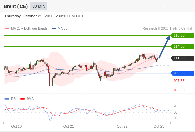
Task: Click the RSI 50 level label
Action: [175, 112]
